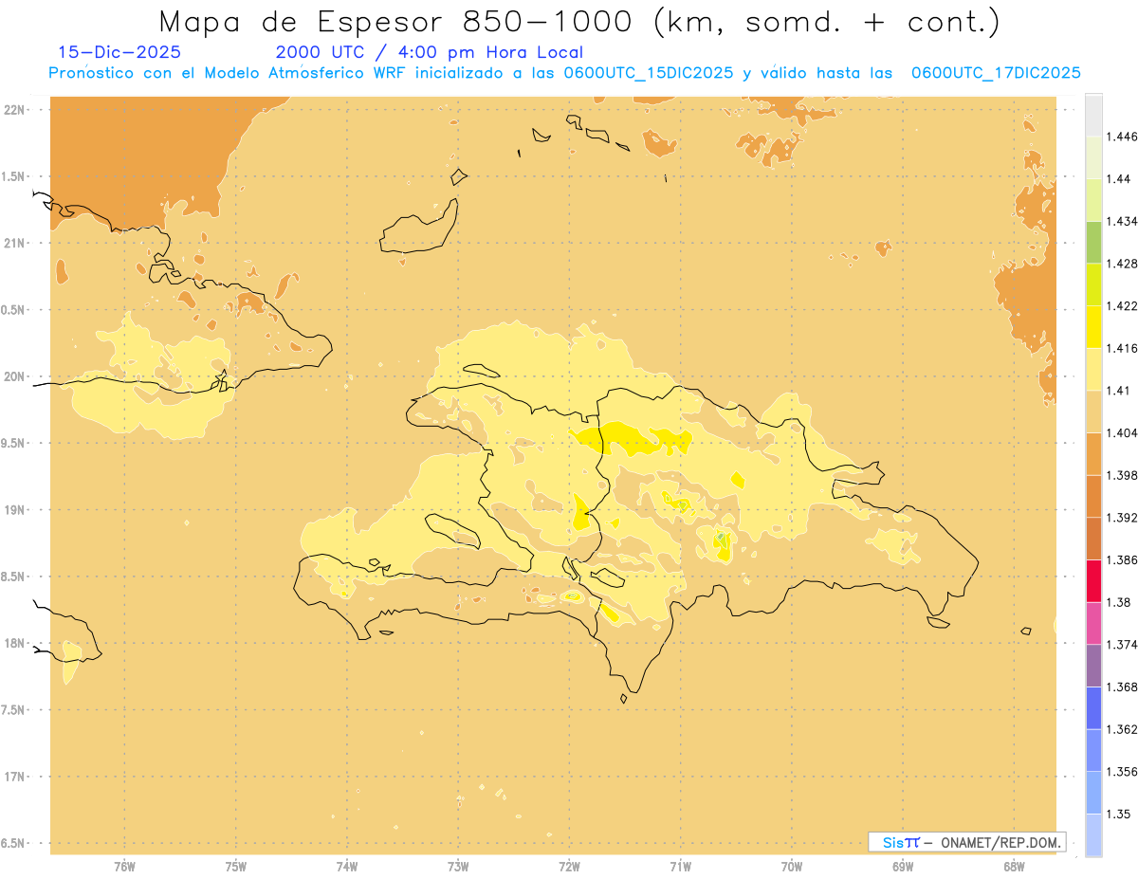Screen dimensions: 1138x879
Task: Click the 76W longitude label
Action: (124, 866)
